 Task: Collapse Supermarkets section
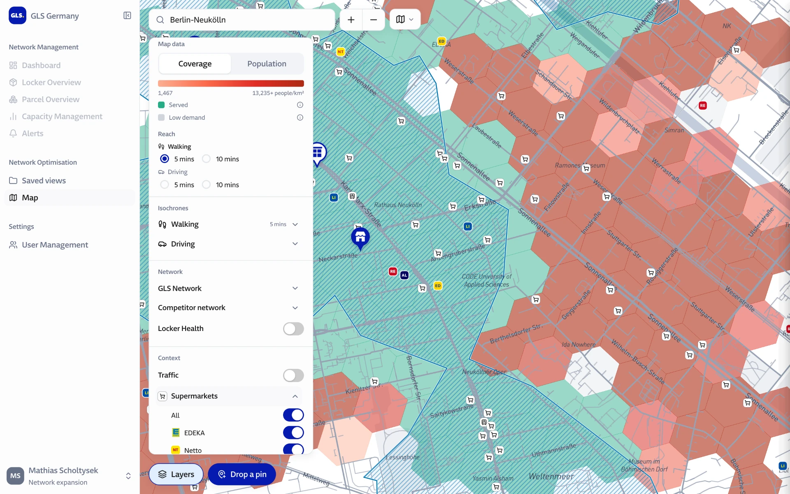[295, 396]
